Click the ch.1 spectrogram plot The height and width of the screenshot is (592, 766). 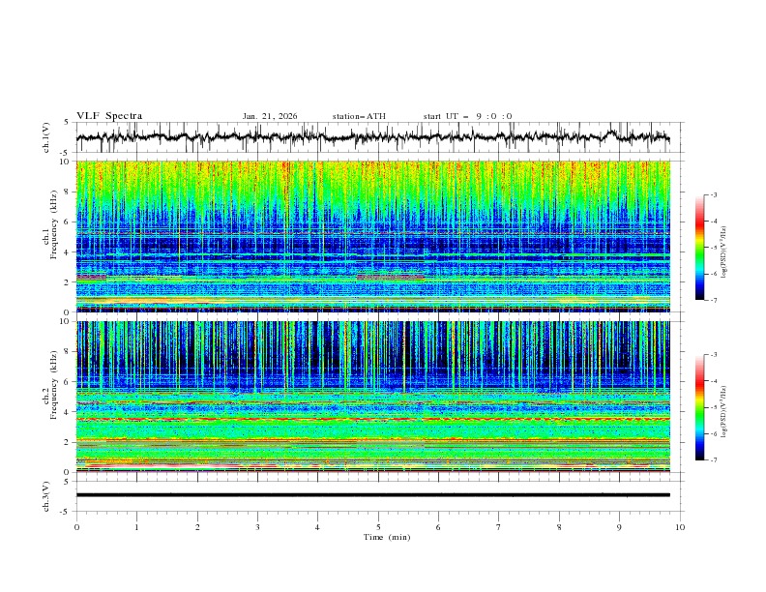[373, 236]
